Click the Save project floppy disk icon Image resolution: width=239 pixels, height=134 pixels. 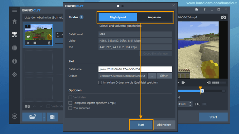(52, 117)
